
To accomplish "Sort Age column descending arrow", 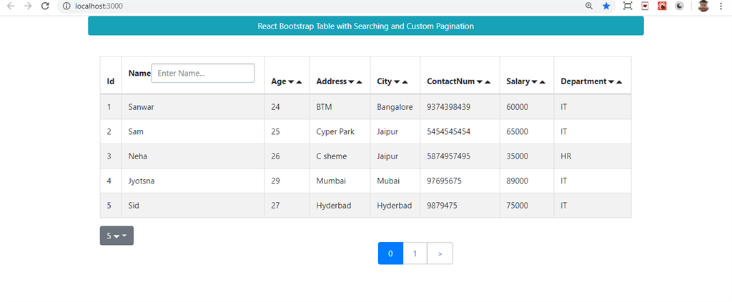I will coord(291,82).
